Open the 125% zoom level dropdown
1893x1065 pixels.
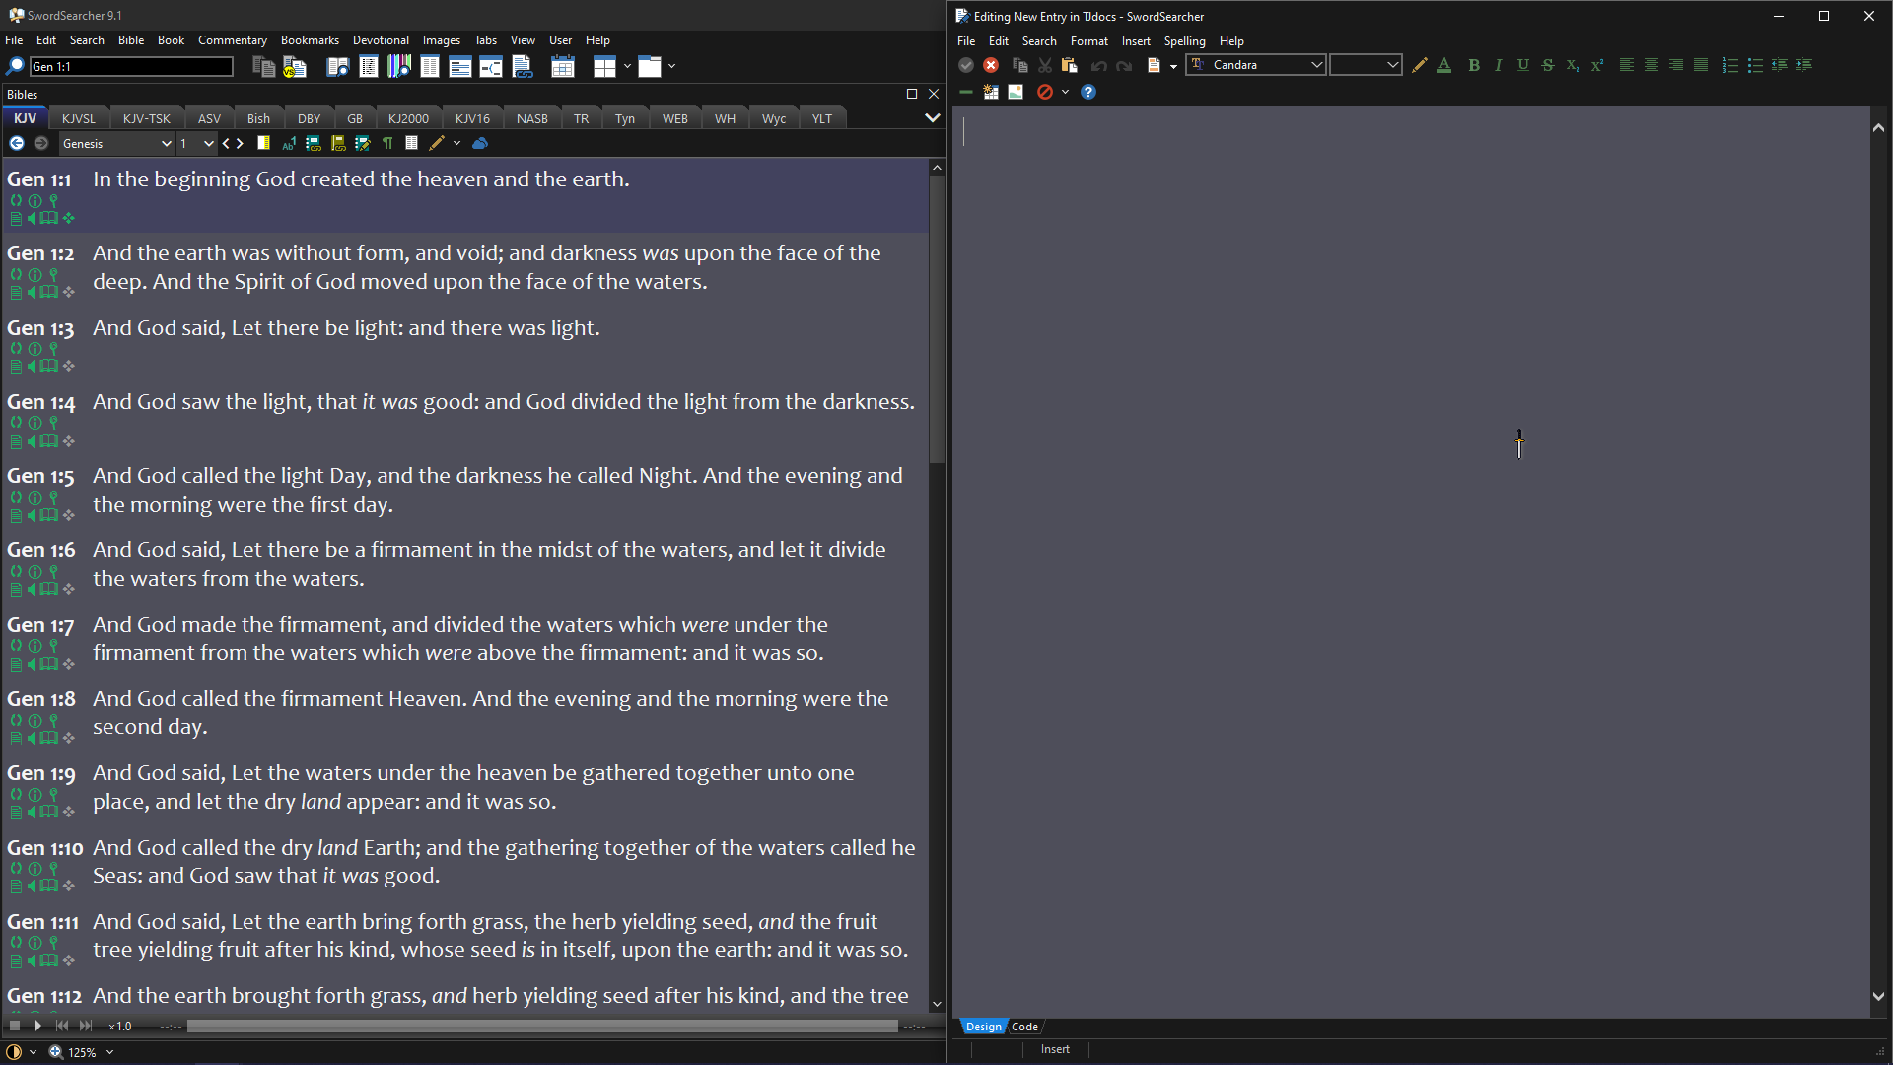[109, 1052]
